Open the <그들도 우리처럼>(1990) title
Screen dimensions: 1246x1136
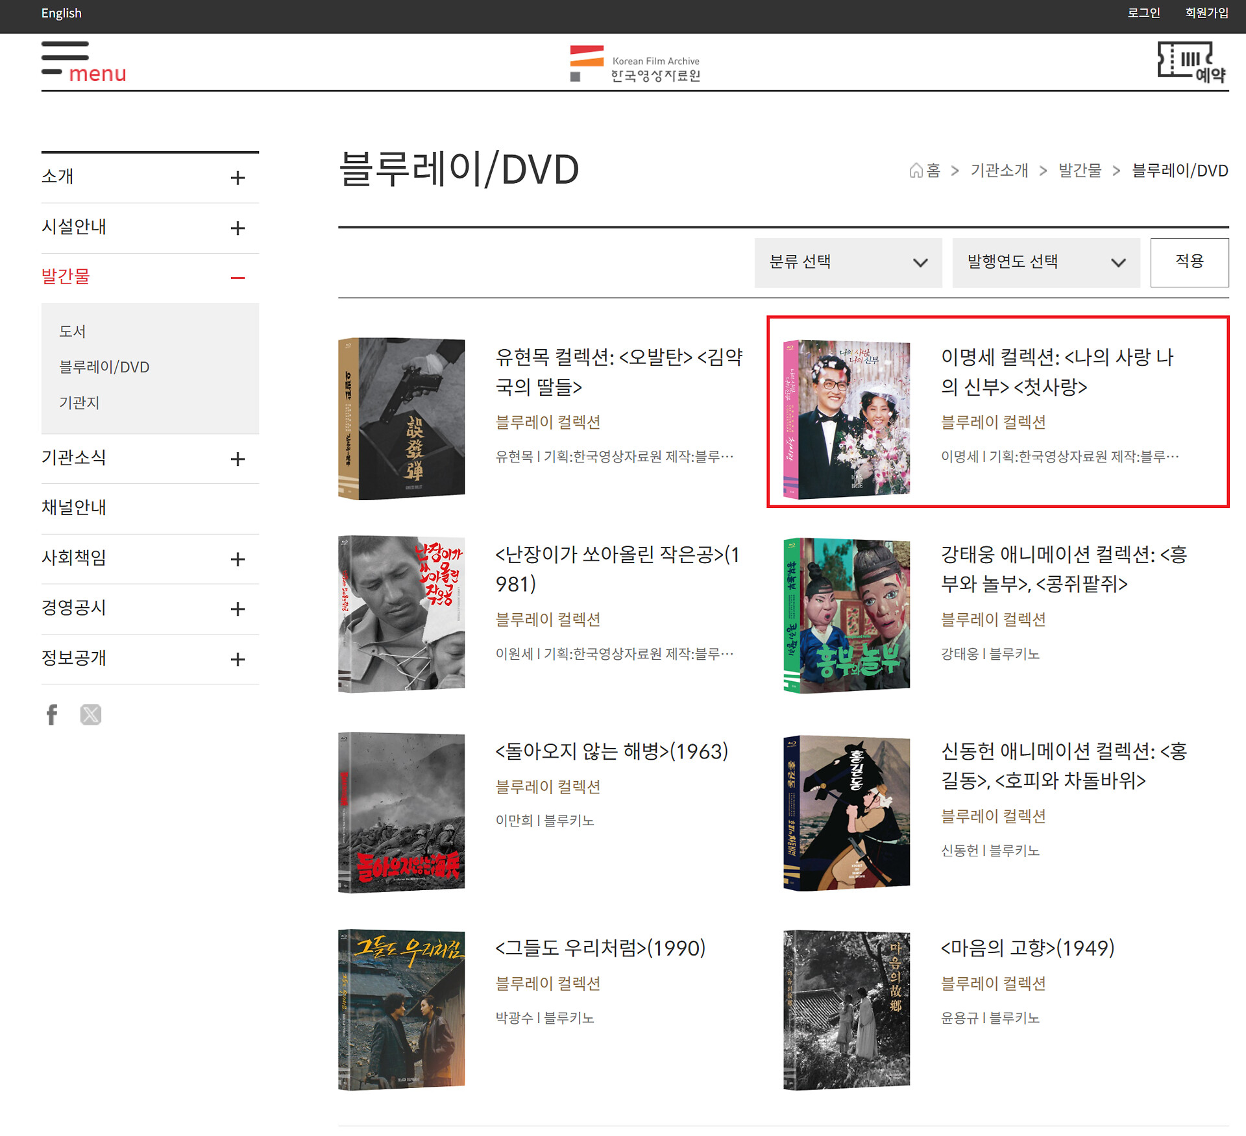pyautogui.click(x=600, y=948)
